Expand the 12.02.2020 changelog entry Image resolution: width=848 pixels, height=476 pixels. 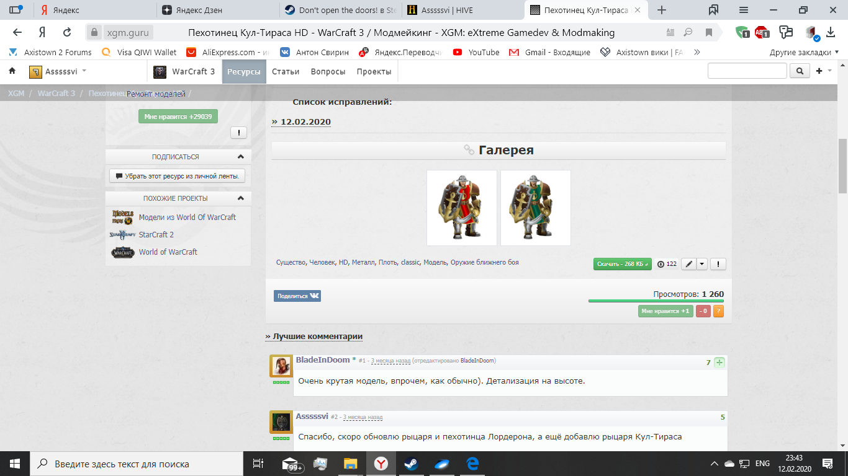301,122
